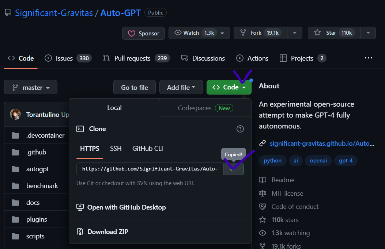The image size is (385, 249).
Task: Open the scripts folder
Action: pos(35,236)
